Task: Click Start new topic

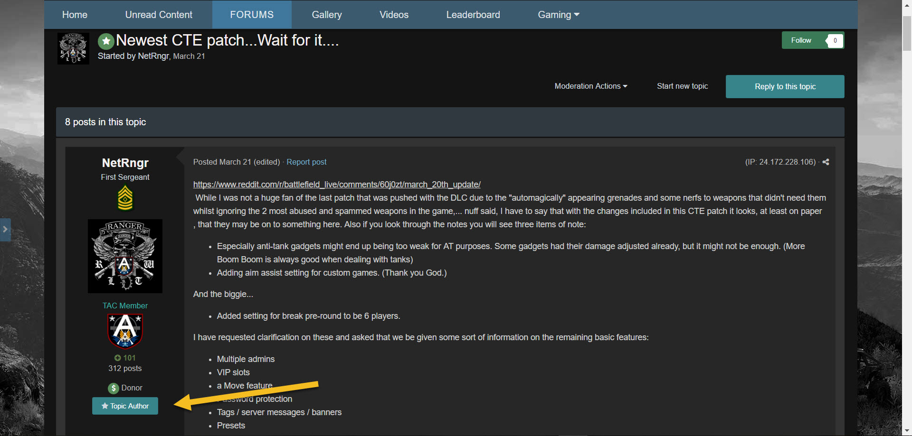Action: click(x=682, y=86)
